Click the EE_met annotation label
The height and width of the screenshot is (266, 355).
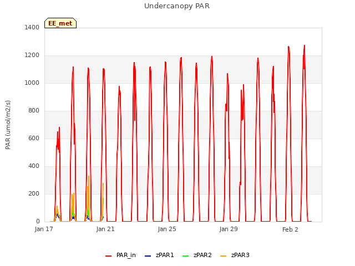60,23
